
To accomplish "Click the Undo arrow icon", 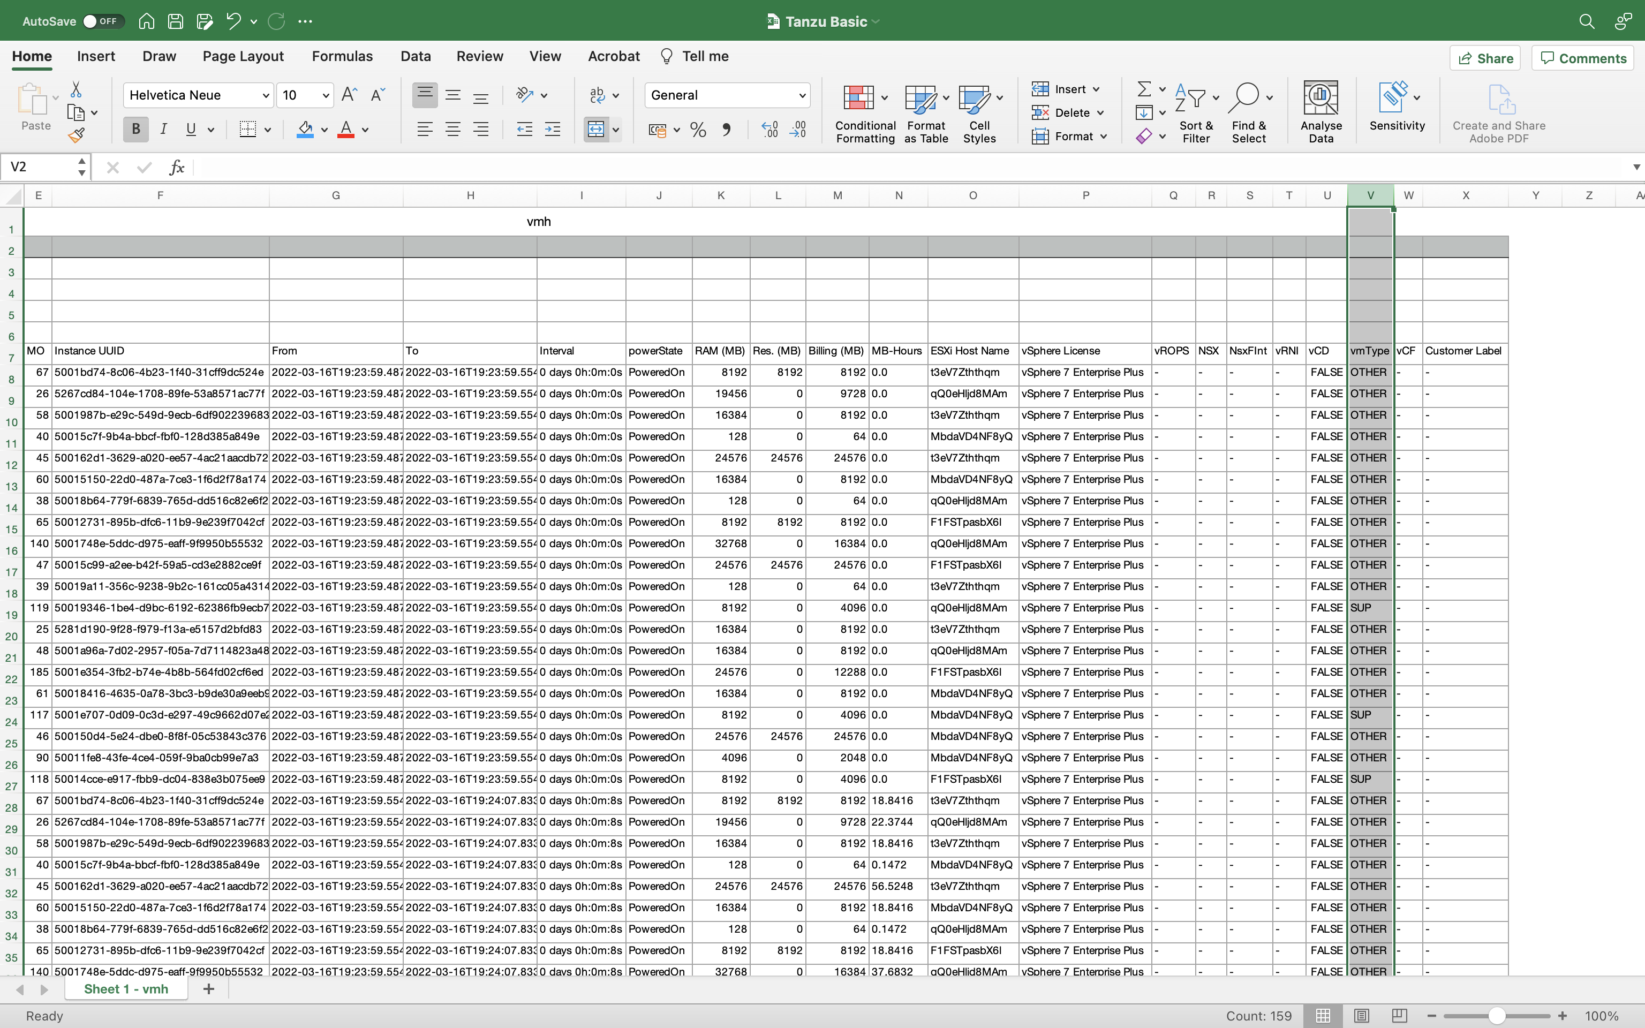I will click(x=234, y=21).
